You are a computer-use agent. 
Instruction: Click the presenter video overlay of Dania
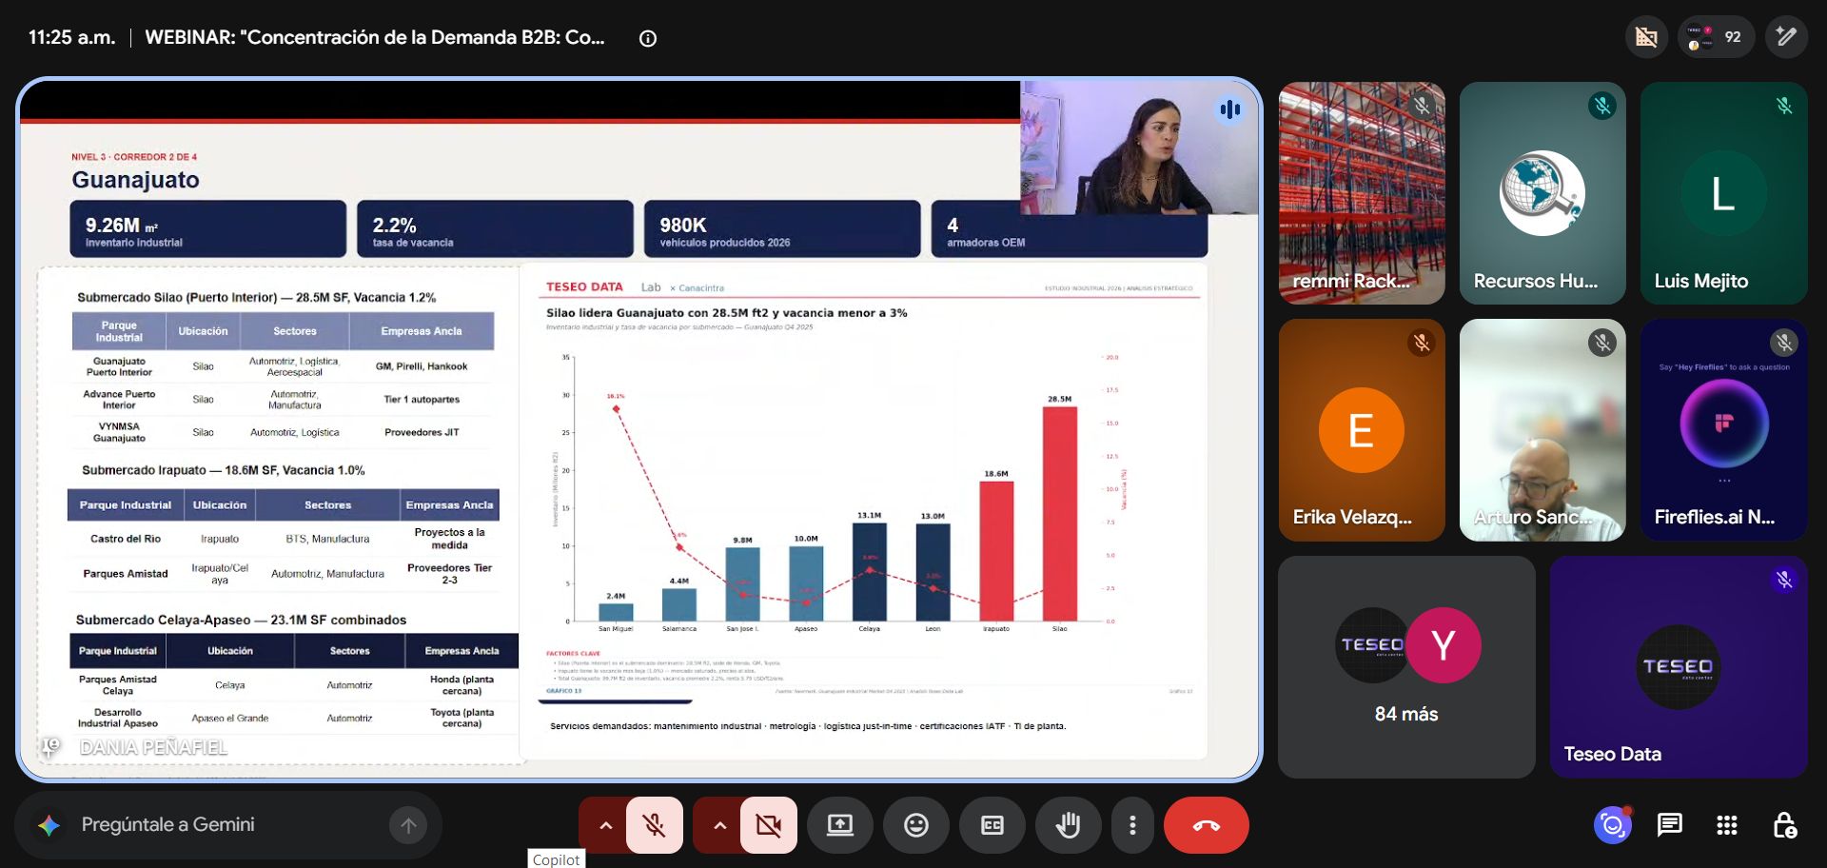1138,148
